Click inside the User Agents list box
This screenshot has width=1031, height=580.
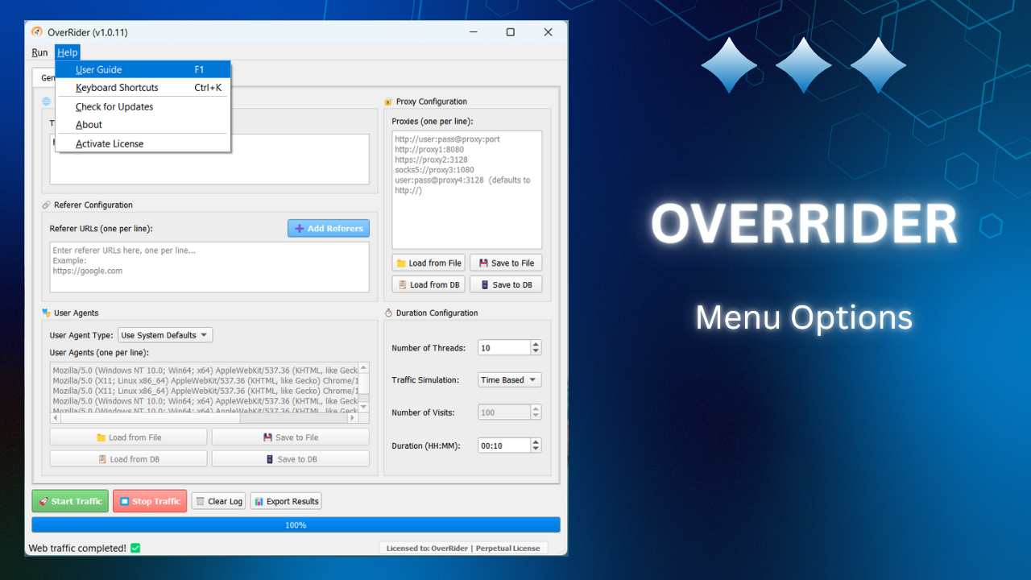[x=204, y=387]
